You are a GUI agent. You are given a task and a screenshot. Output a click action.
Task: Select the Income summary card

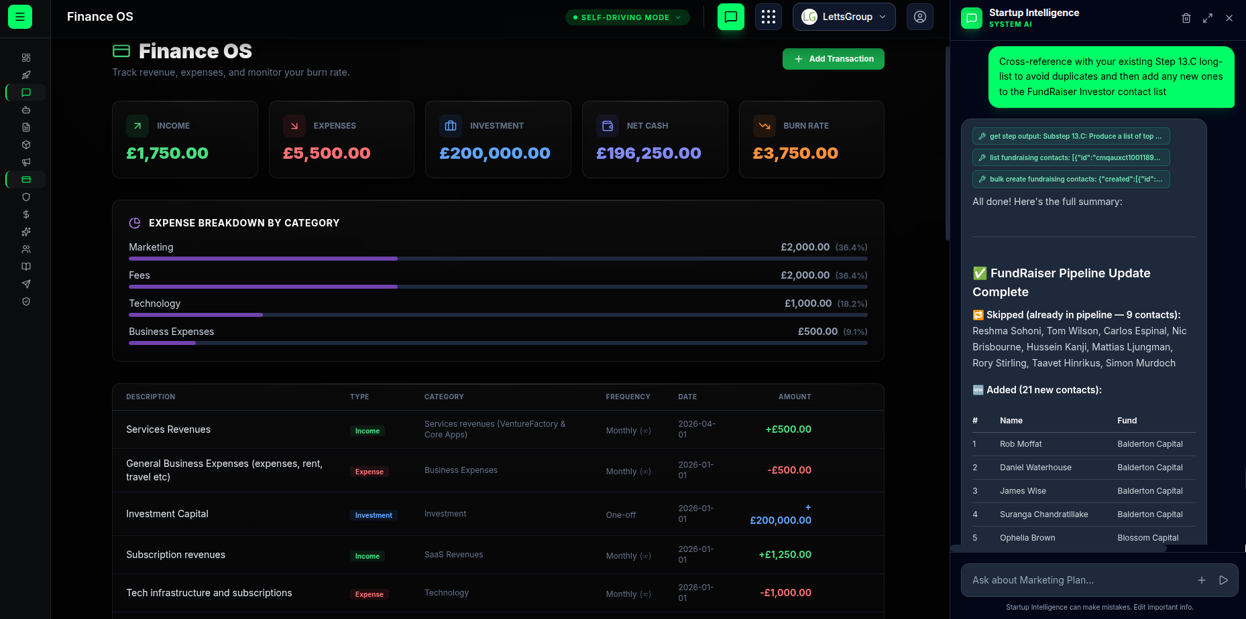185,139
